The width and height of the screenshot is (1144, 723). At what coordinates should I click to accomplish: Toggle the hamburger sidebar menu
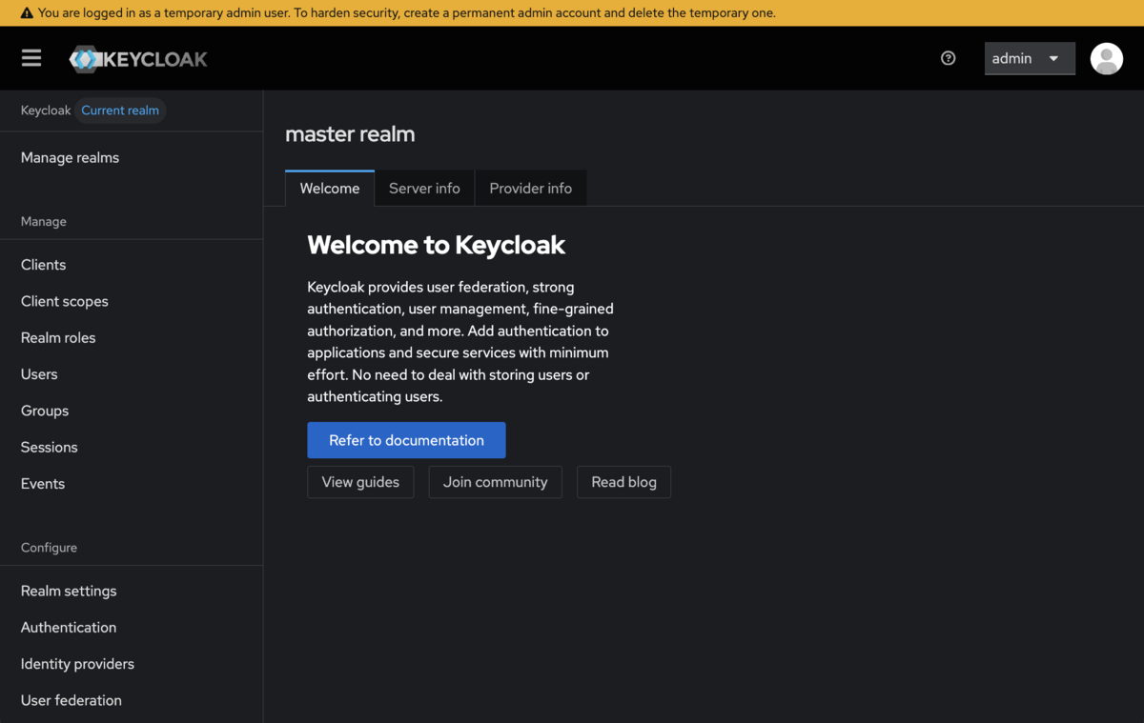[31, 58]
